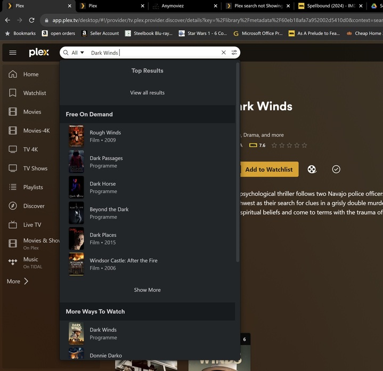The height and width of the screenshot is (371, 383).
Task: Open the open orders bookmark
Action: tap(59, 33)
